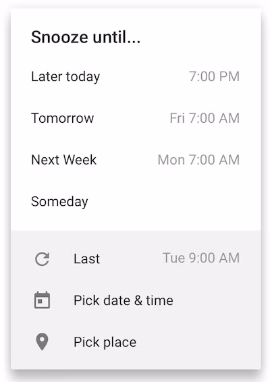Click the Snooze until... heading

[86, 37]
